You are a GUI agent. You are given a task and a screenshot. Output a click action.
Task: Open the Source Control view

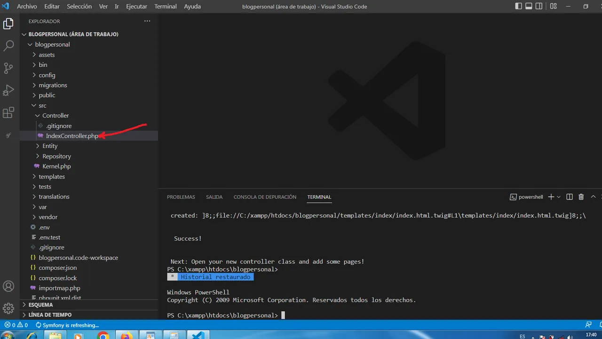point(8,68)
